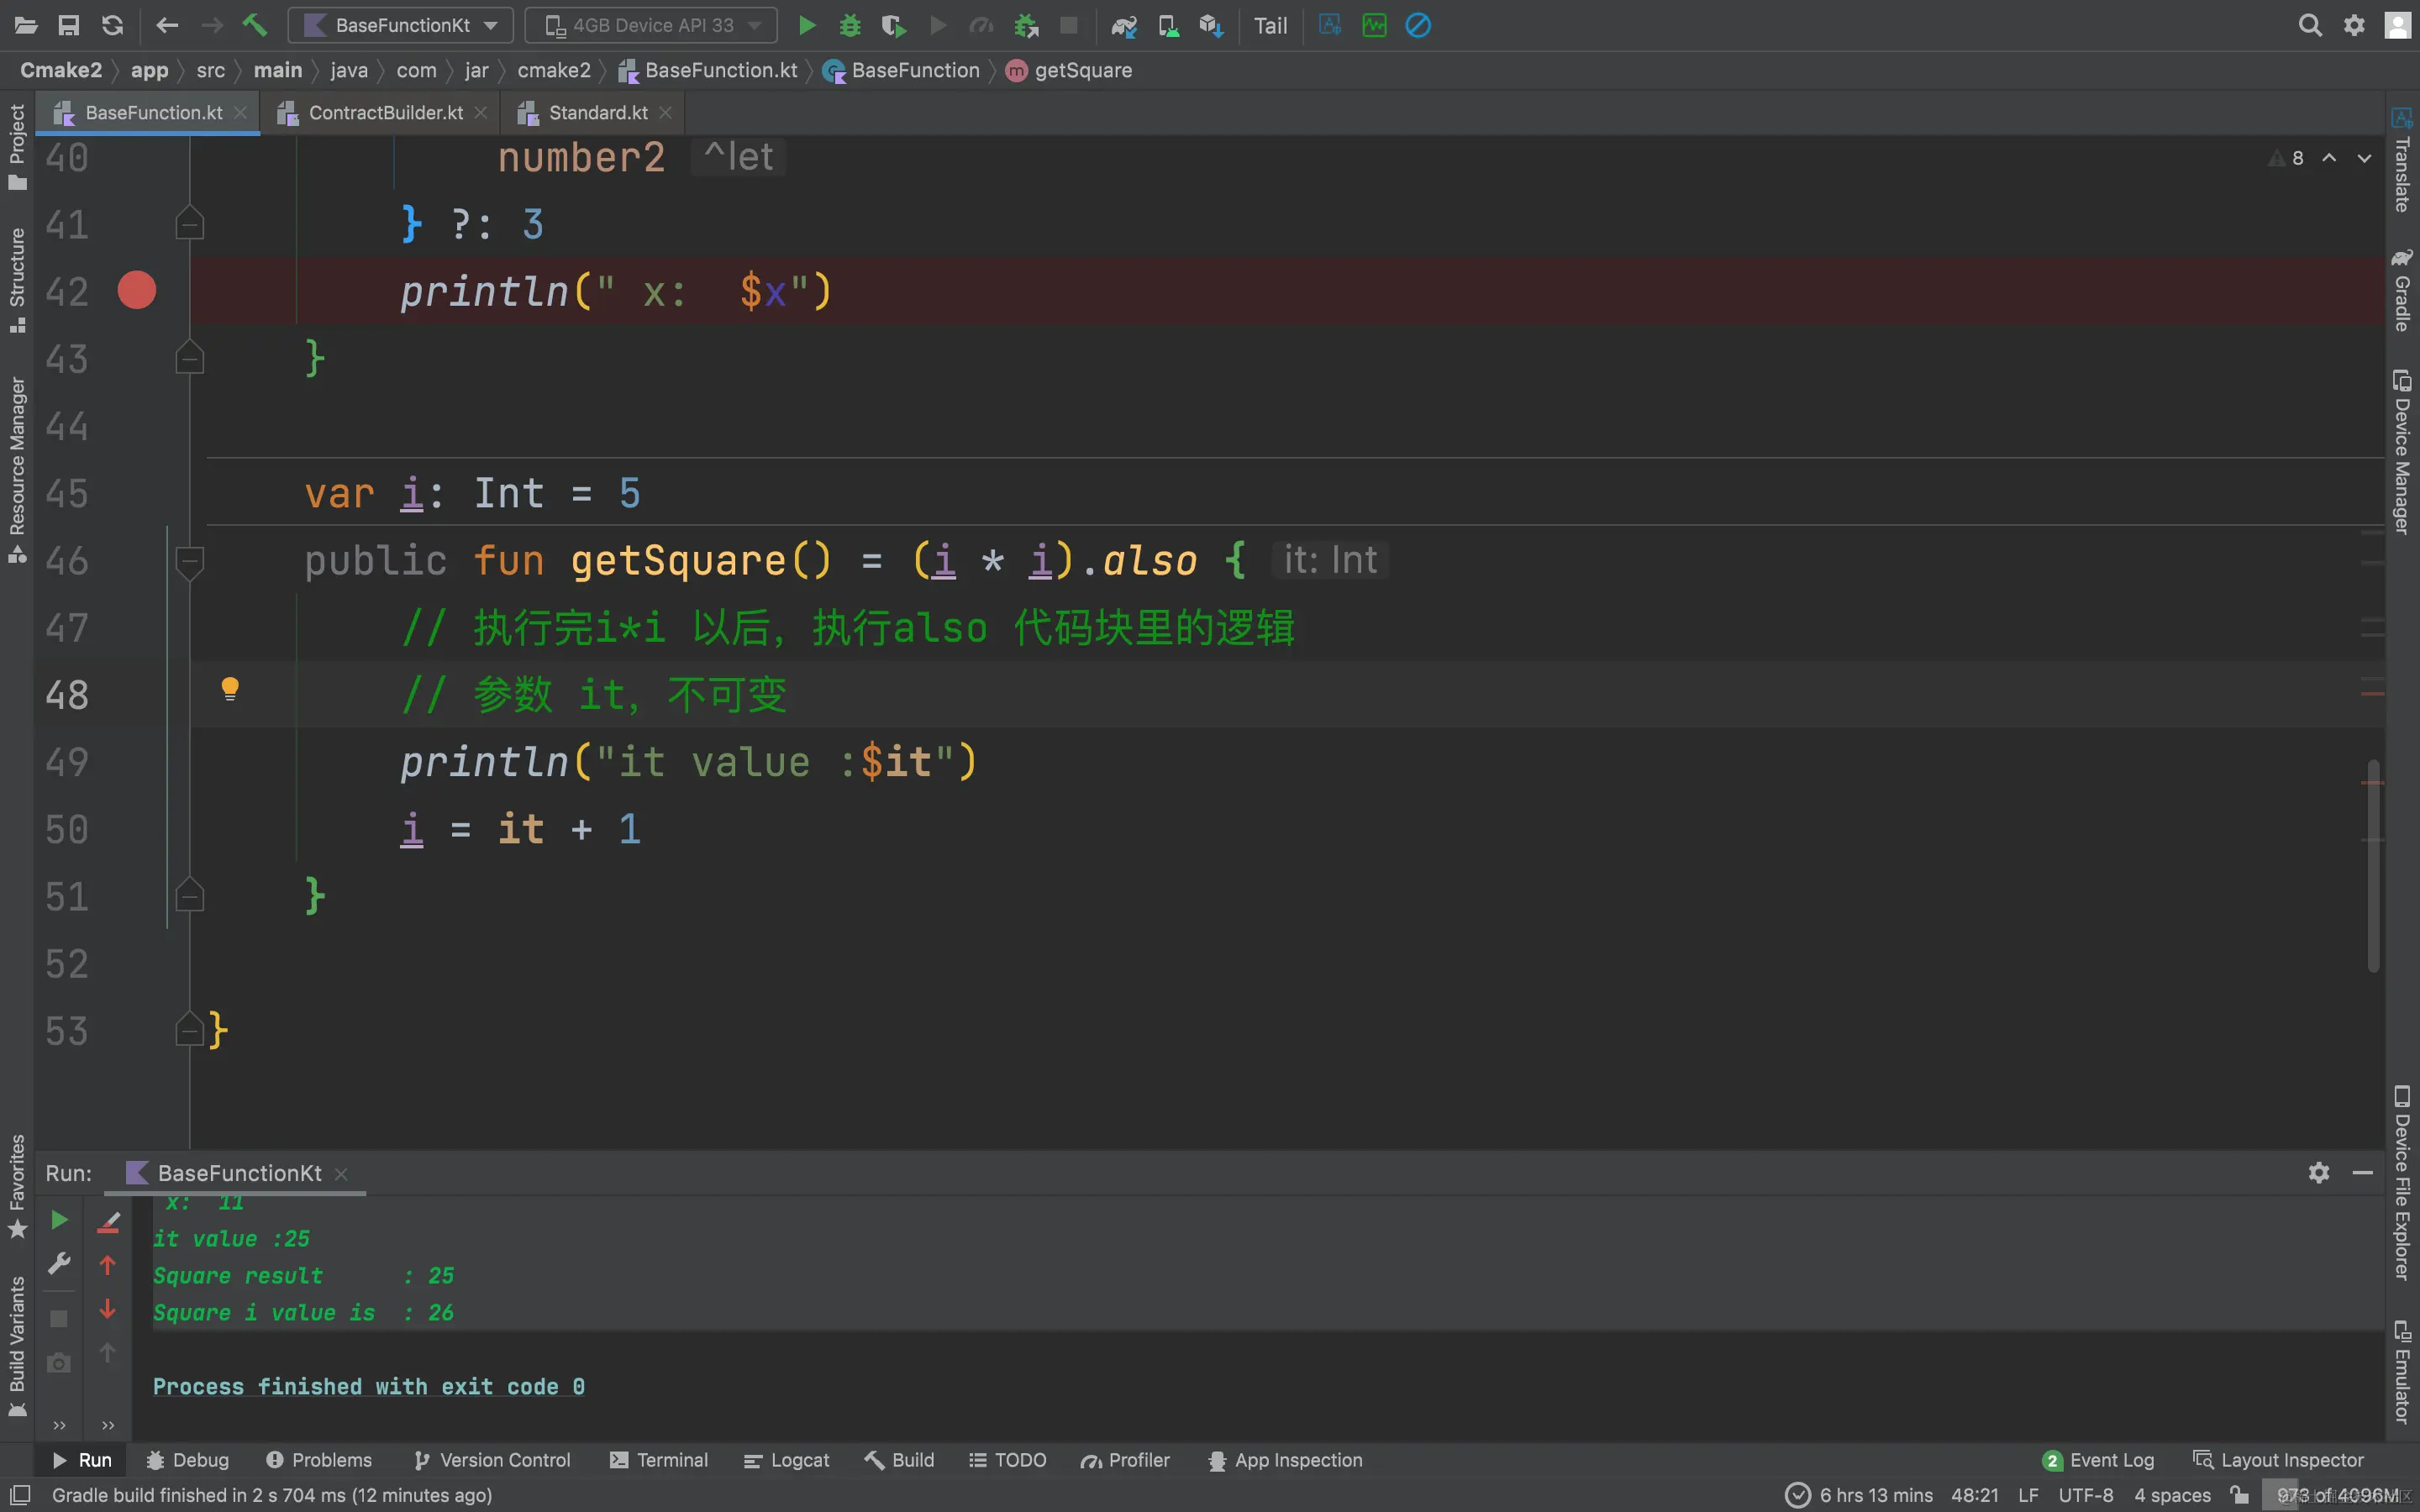This screenshot has width=2420, height=1512.
Task: Click the Rerun icon in Run panel
Action: pos(59,1219)
